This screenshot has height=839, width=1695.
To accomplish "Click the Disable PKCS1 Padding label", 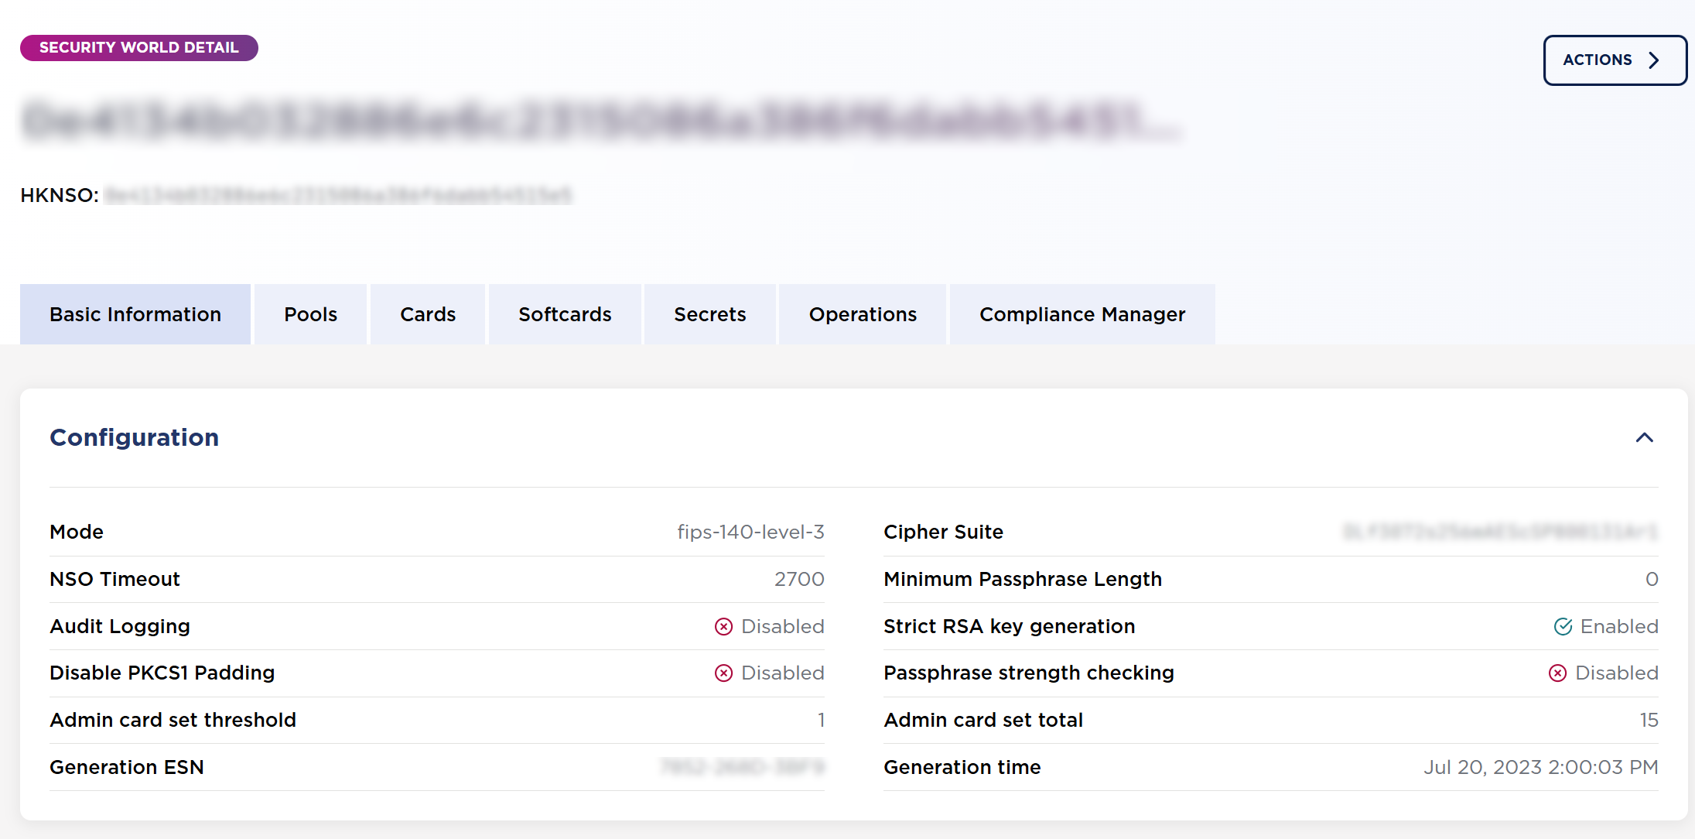I will (x=162, y=673).
